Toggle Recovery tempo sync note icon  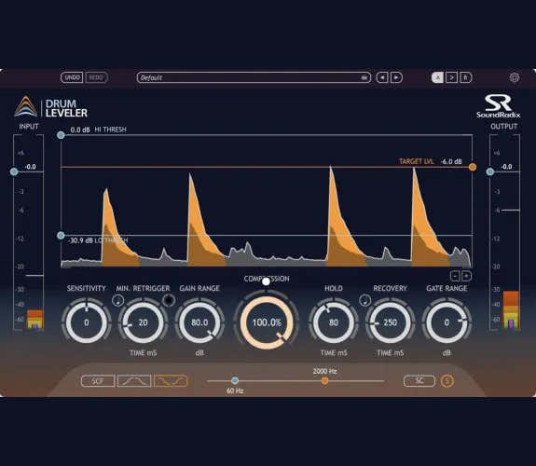pyautogui.click(x=365, y=300)
